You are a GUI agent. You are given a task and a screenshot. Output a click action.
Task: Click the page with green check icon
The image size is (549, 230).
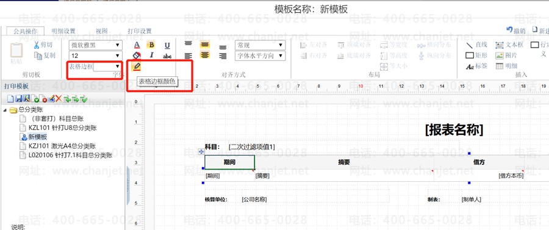(35, 99)
